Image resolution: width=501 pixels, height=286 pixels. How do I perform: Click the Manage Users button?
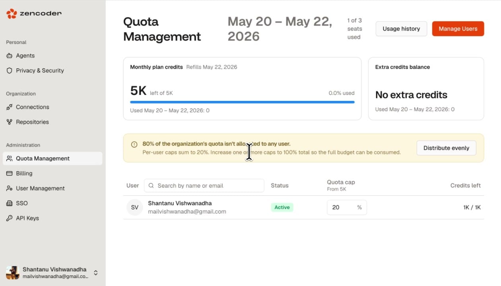pos(458,29)
